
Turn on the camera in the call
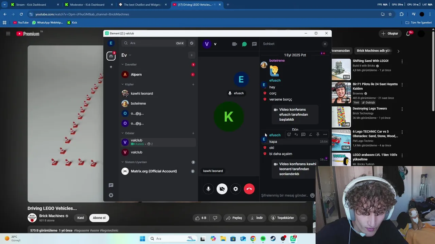coord(222,189)
